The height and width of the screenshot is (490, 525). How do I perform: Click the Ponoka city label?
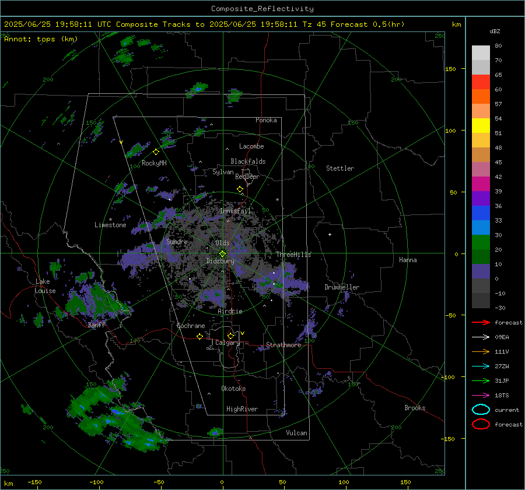[x=266, y=120]
